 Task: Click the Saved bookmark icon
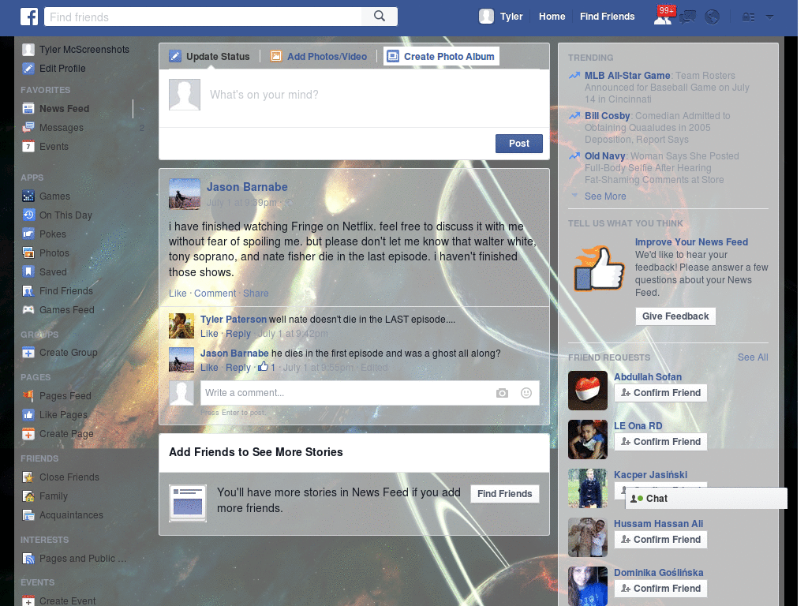pyautogui.click(x=28, y=271)
